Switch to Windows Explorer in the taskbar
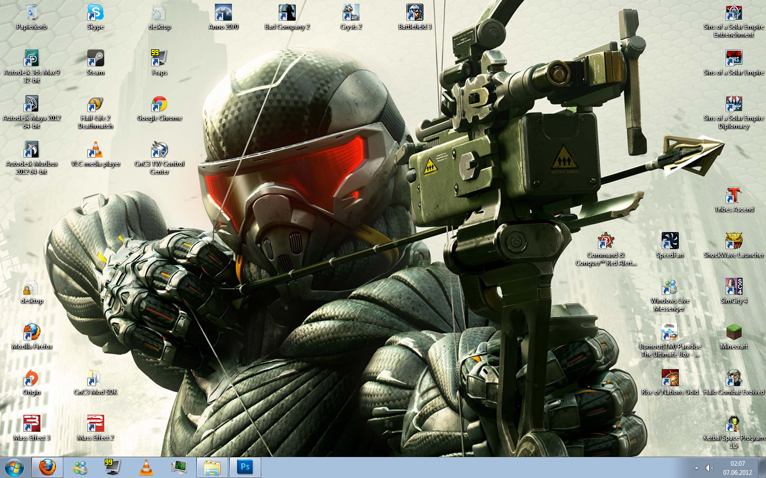 (212, 467)
